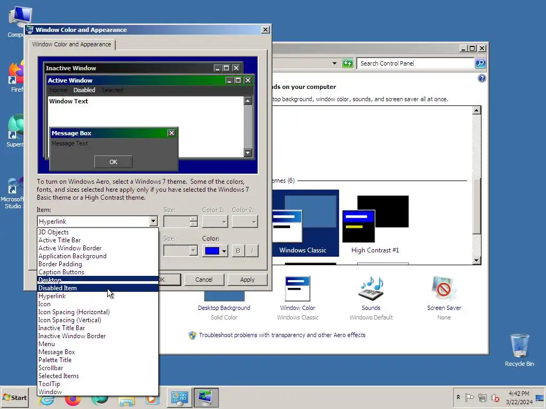
Task: Click the network tray icon
Action: click(x=482, y=398)
